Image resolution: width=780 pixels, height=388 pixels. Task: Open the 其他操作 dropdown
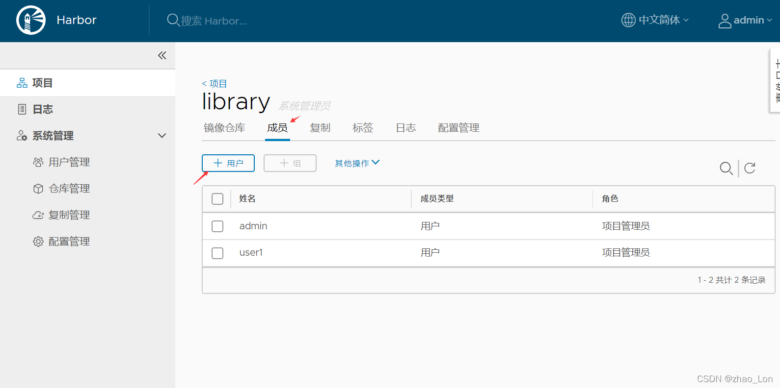pos(357,163)
